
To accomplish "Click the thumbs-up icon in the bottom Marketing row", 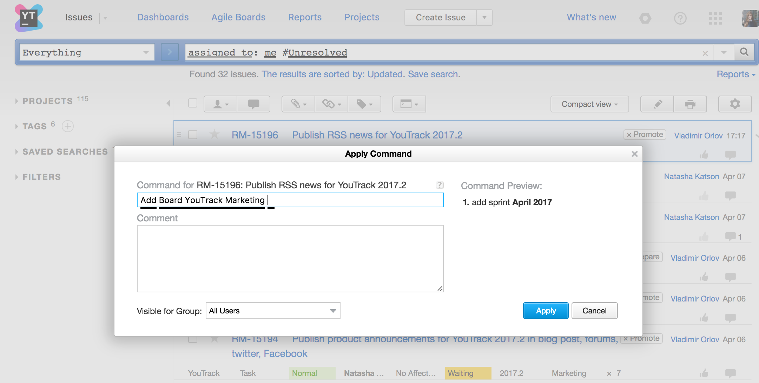I will tap(704, 373).
